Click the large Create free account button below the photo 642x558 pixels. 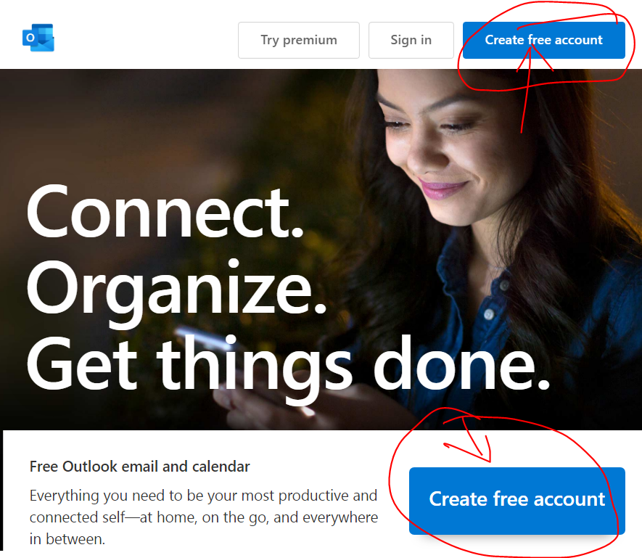pyautogui.click(x=517, y=500)
